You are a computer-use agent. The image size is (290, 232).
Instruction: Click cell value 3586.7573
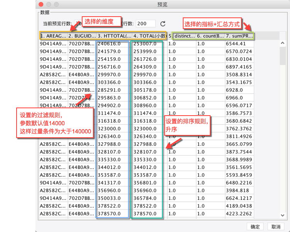click(x=239, y=113)
